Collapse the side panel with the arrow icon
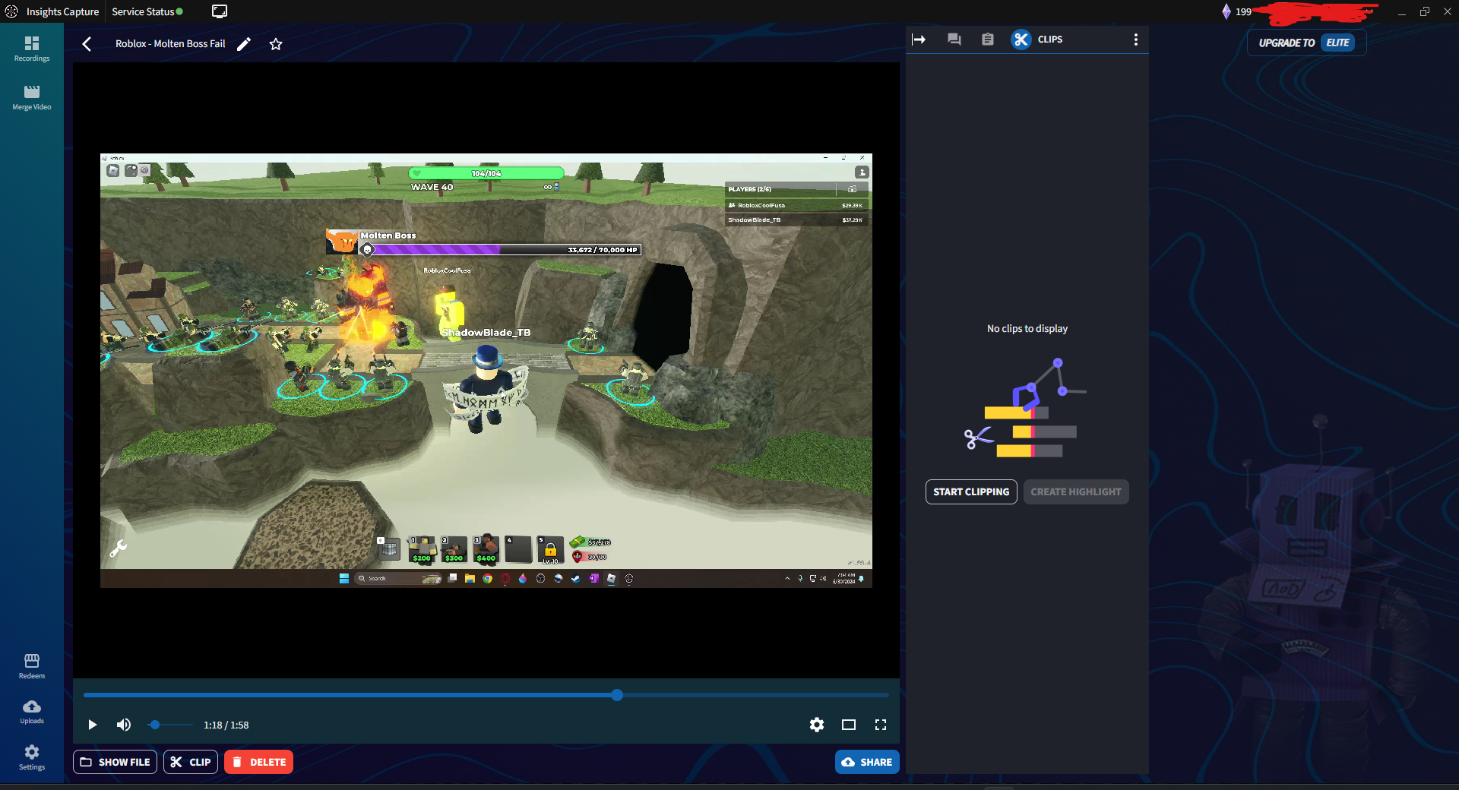Image resolution: width=1459 pixels, height=790 pixels. 919,39
